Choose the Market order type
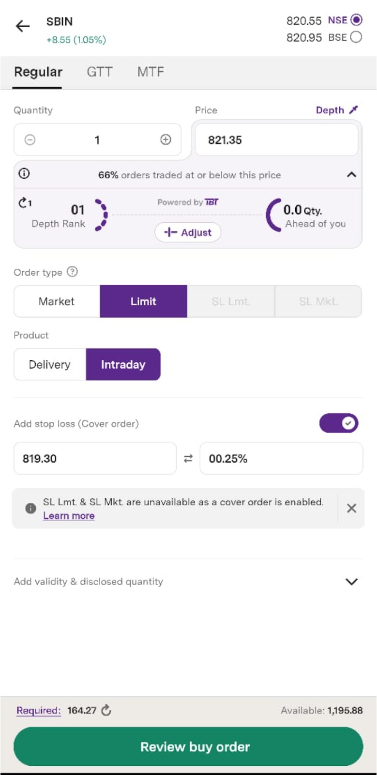 click(x=57, y=301)
